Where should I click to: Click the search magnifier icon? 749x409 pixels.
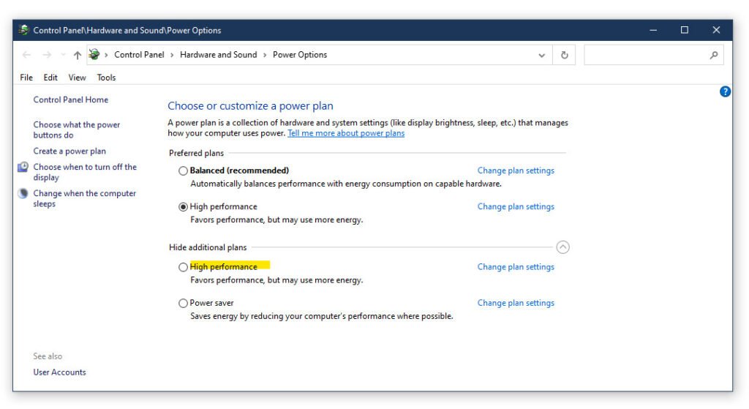pos(714,55)
